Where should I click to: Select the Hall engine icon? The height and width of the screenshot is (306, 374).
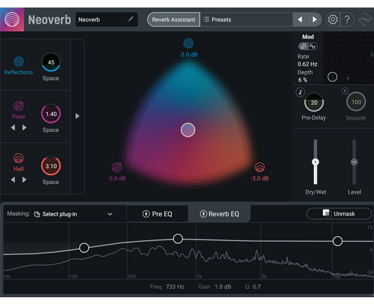(19, 158)
